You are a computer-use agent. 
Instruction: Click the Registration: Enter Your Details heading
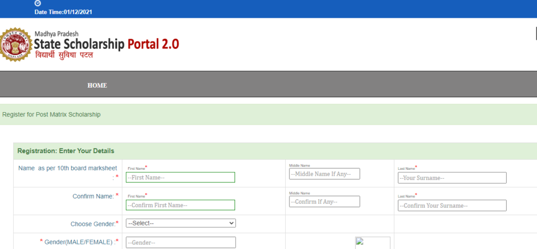(x=66, y=151)
